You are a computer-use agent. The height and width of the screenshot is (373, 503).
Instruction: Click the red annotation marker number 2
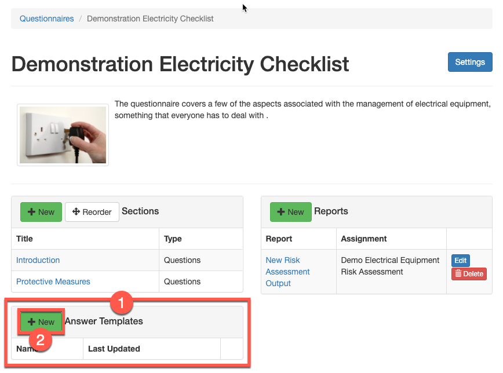41,340
